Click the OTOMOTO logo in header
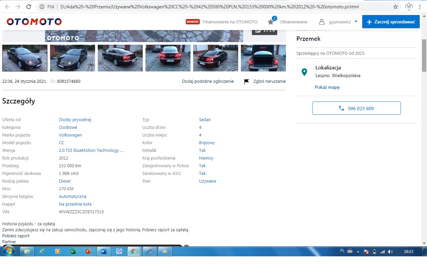427x267 pixels. pyautogui.click(x=34, y=22)
